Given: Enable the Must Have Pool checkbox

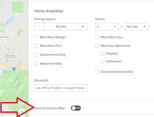Looking at the screenshot, I should (x=36, y=46).
